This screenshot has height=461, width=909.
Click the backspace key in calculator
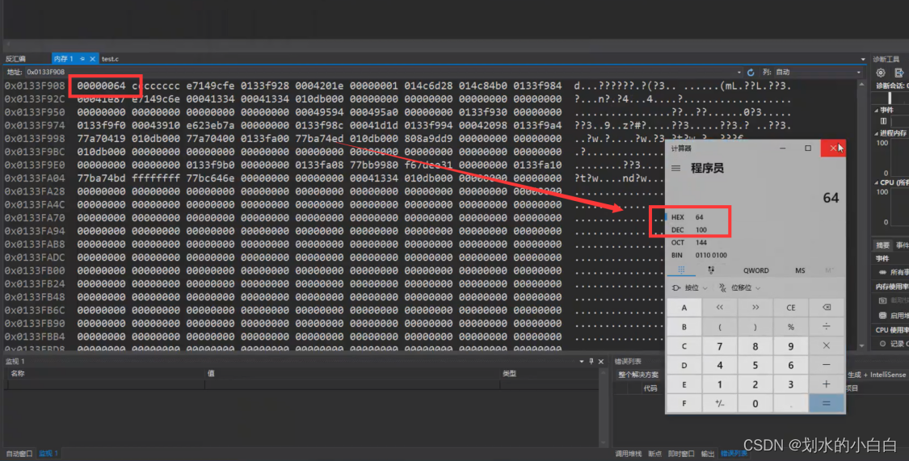(826, 308)
